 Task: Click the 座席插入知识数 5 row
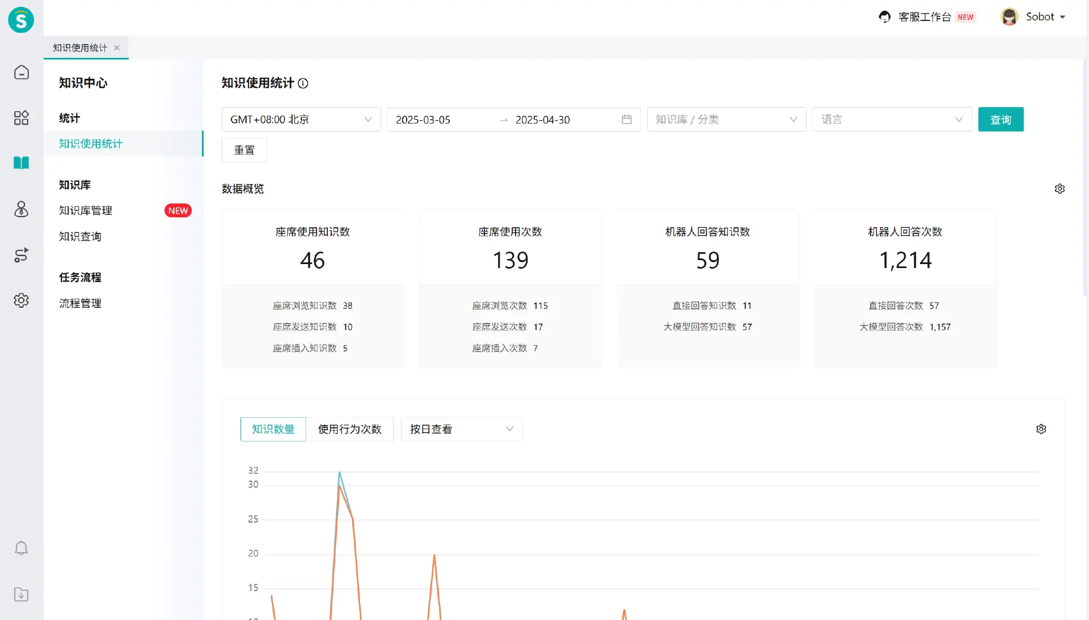coord(310,348)
